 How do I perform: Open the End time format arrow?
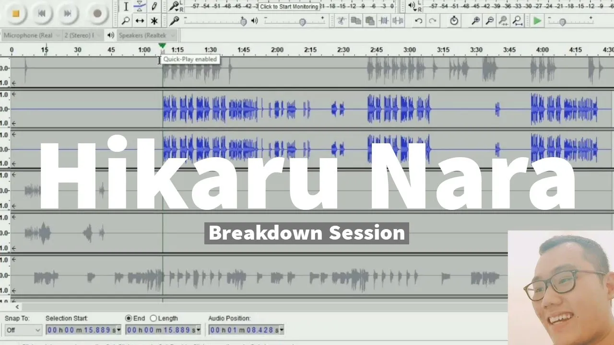199,330
